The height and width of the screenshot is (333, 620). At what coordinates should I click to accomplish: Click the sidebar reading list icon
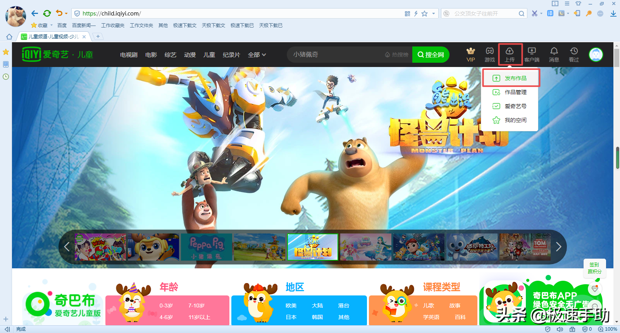pyautogui.click(x=6, y=64)
